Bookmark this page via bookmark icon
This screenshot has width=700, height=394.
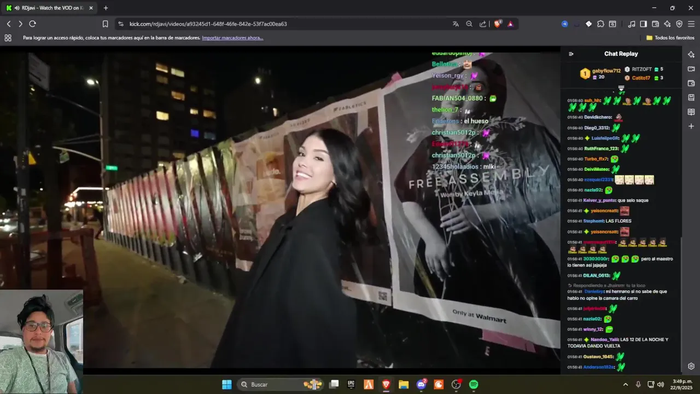click(105, 24)
